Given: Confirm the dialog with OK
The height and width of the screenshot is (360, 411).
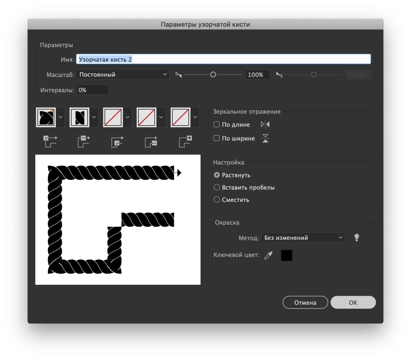Looking at the screenshot, I should click(x=353, y=302).
